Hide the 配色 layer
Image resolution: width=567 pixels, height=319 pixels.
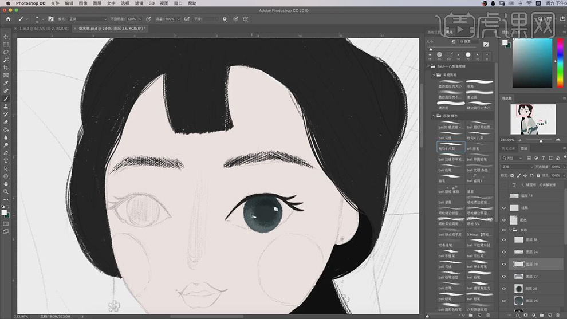[504, 220]
